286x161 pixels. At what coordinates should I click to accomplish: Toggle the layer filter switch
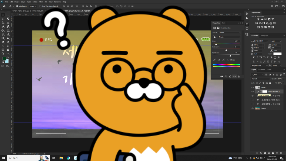[x=284, y=74]
